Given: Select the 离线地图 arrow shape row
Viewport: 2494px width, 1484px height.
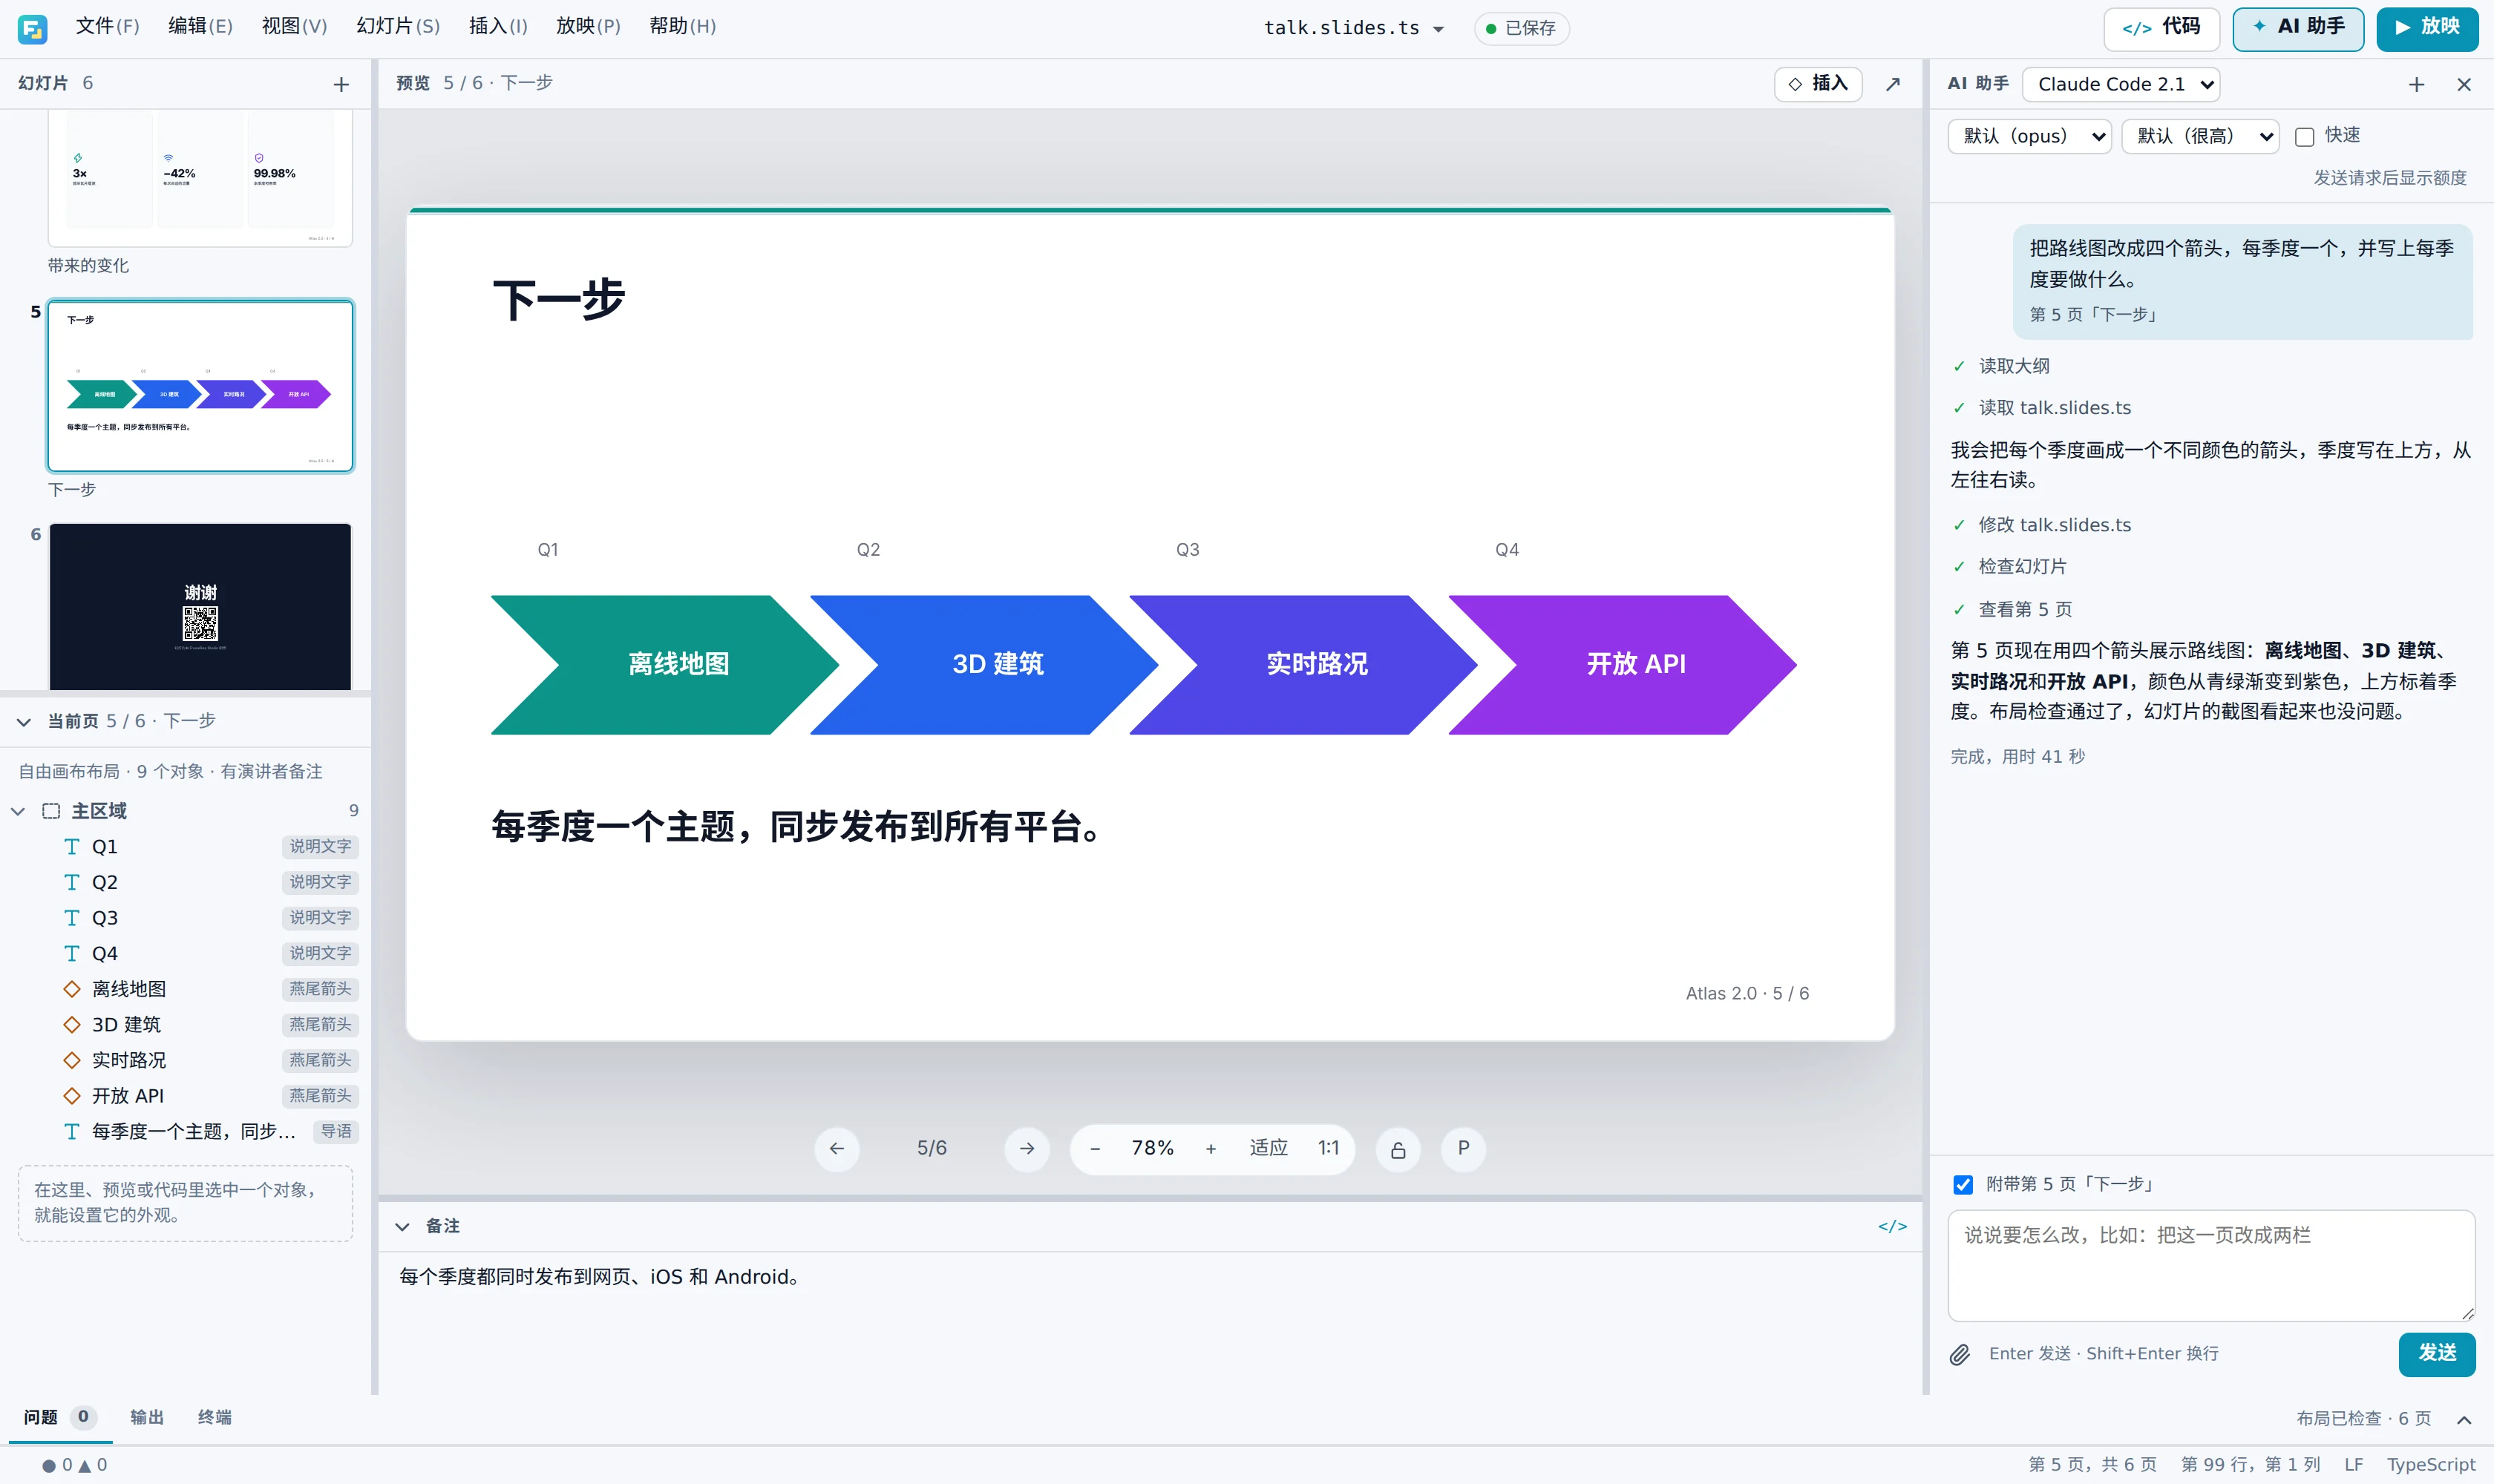Looking at the screenshot, I should tap(187, 989).
